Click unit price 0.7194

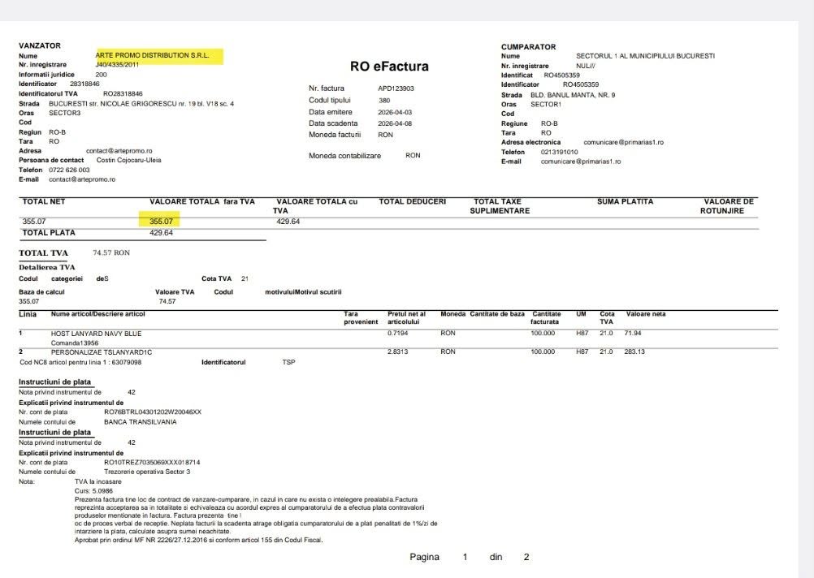(397, 333)
